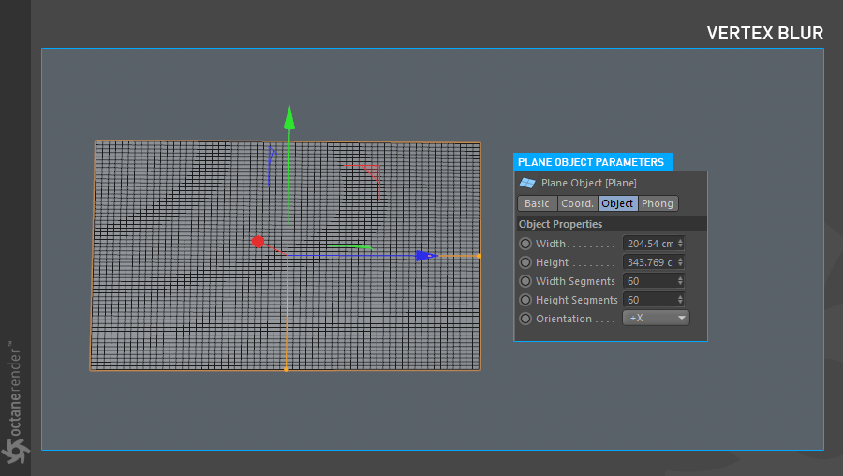843x476 pixels.
Task: Click the Height label
Action: pos(552,262)
